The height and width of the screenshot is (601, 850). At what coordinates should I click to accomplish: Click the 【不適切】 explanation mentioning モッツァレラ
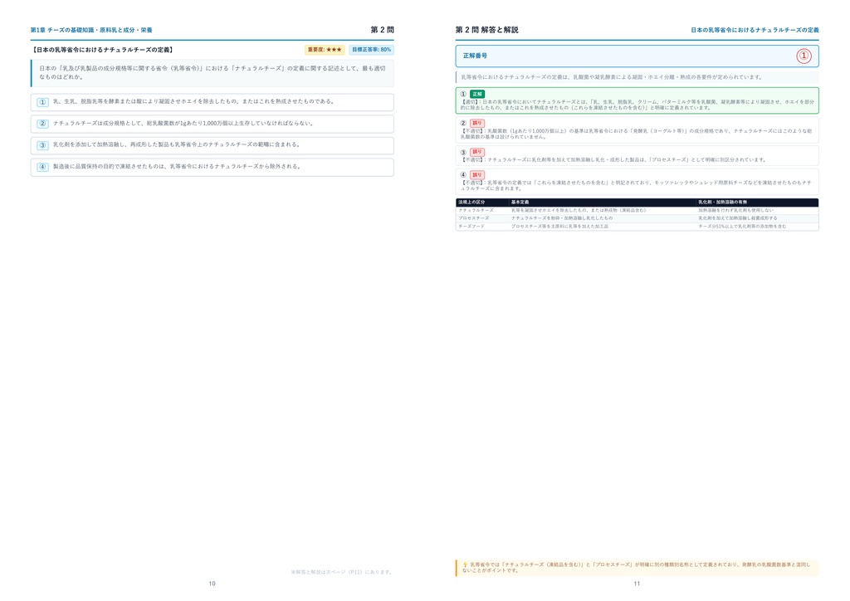637,186
